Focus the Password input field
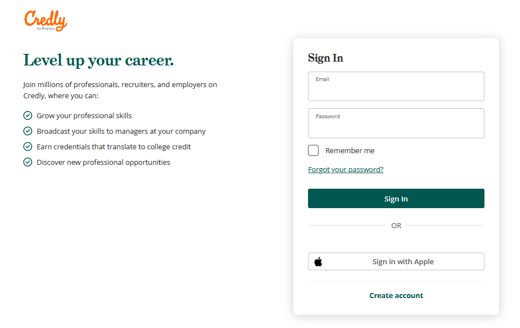This screenshot has width=520, height=328. coord(396,123)
